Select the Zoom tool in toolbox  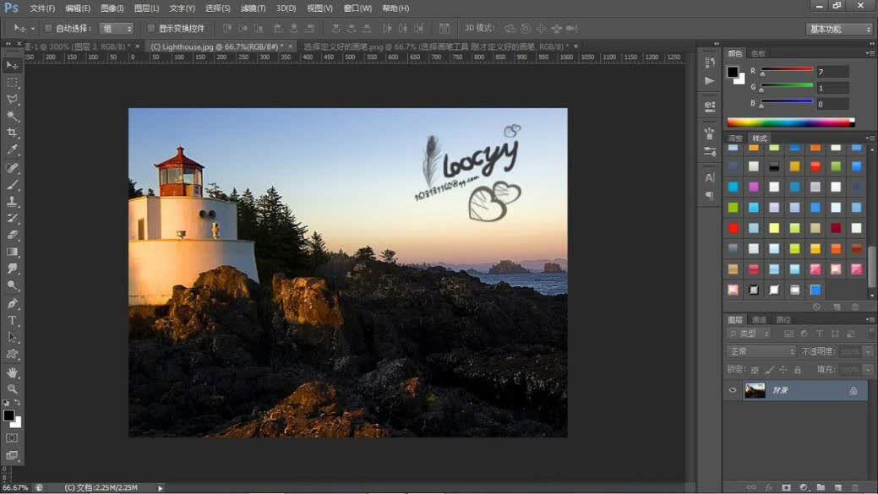12,388
